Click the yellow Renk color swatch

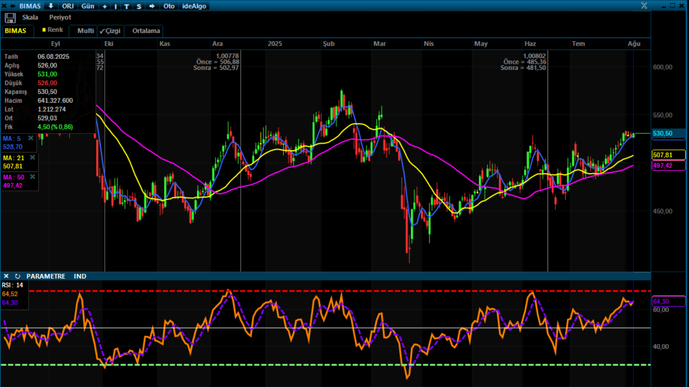tap(44, 30)
